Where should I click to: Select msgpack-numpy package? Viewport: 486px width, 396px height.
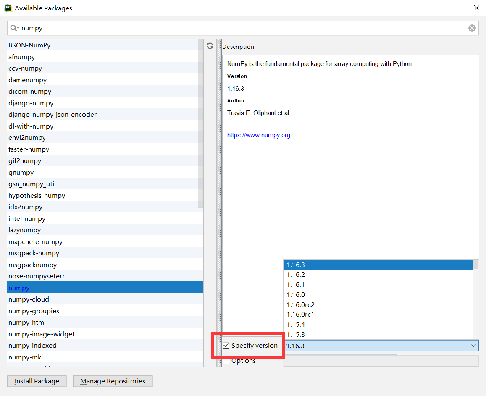(105, 253)
